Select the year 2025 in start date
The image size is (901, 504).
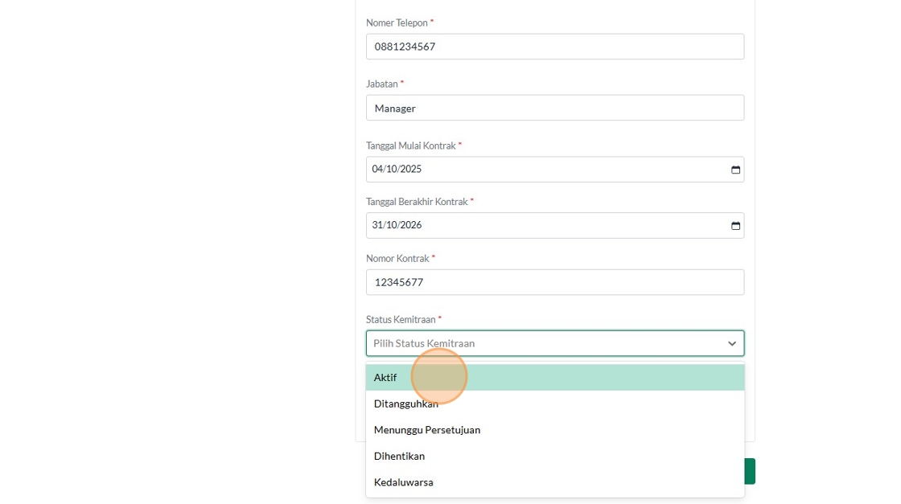coord(410,170)
